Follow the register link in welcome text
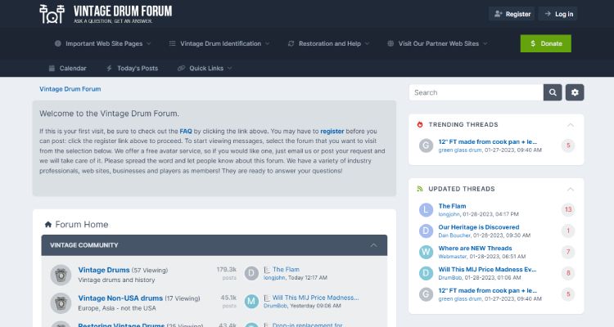The image size is (614, 327). coord(332,132)
